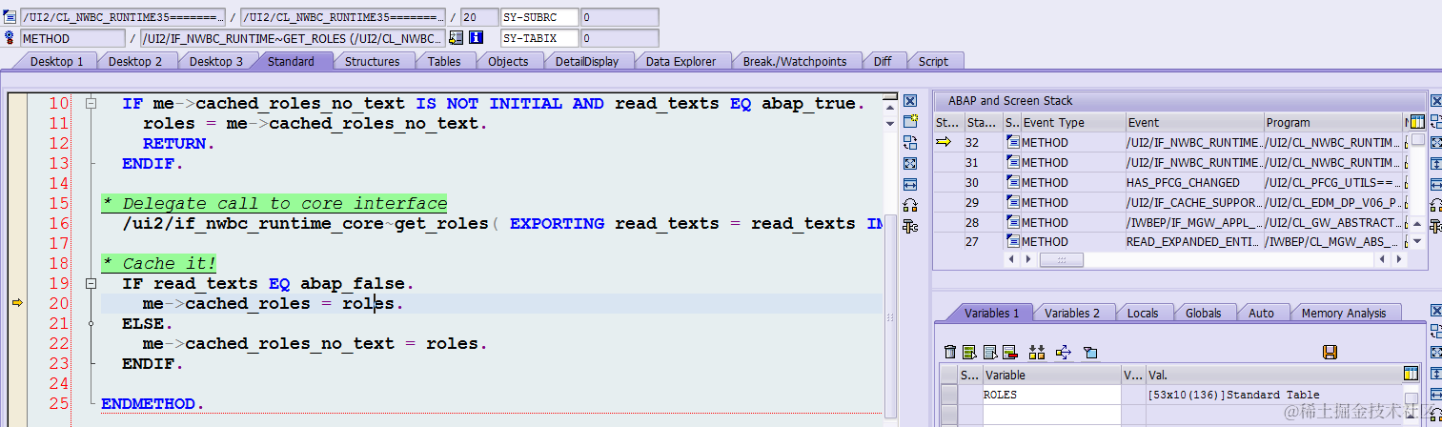
Task: Open the Objects tab
Action: pyautogui.click(x=508, y=61)
